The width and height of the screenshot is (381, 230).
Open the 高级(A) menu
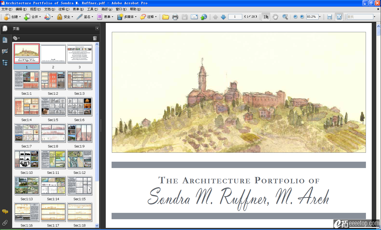pos(107,9)
